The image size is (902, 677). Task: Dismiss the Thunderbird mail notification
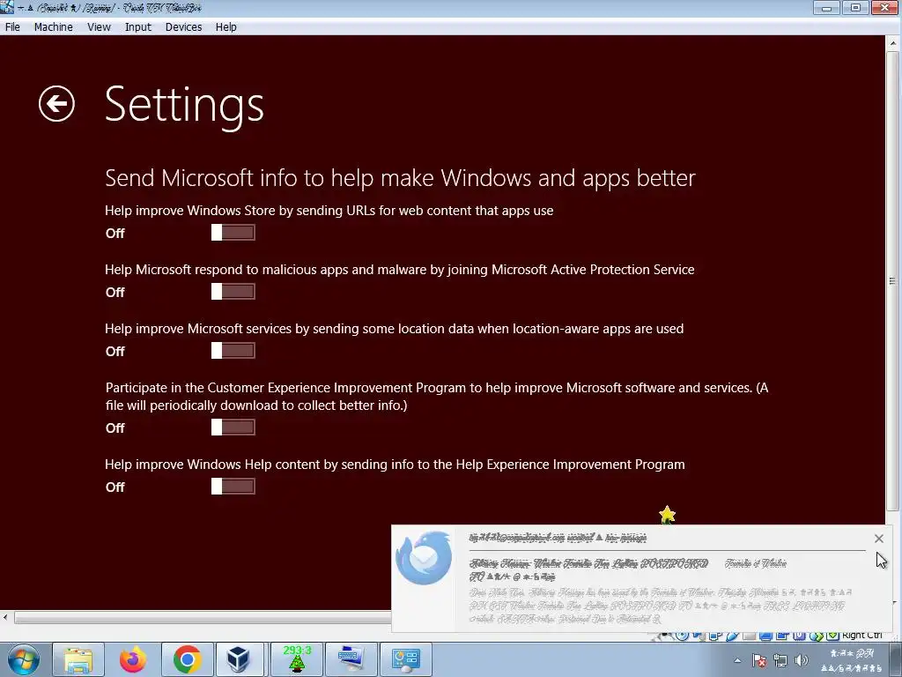pyautogui.click(x=878, y=539)
